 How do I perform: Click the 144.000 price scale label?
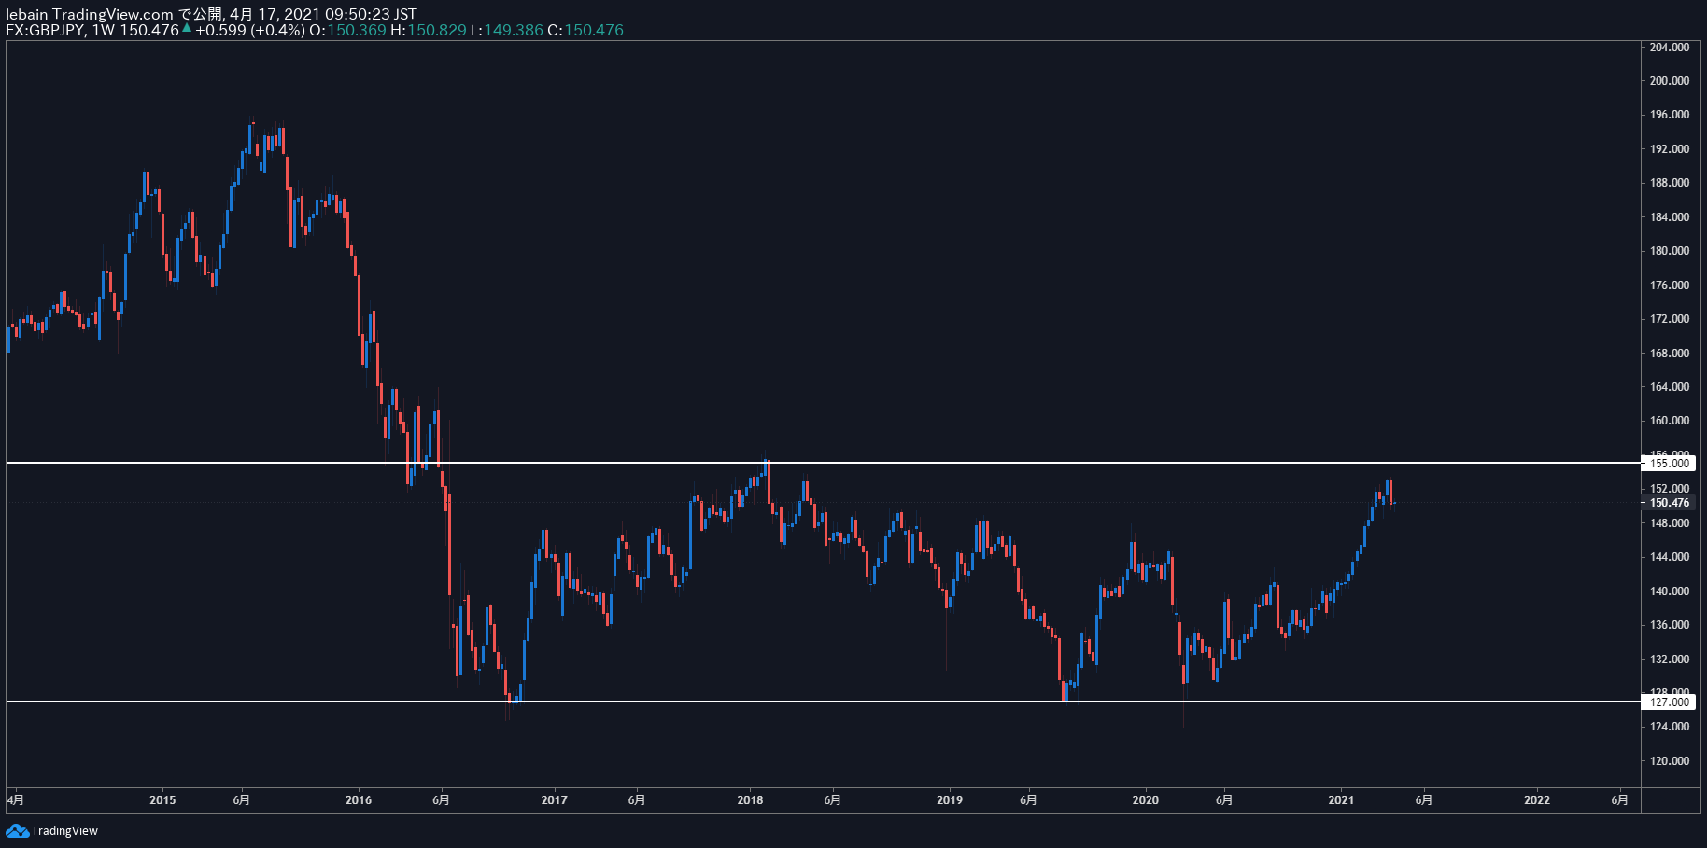point(1670,557)
